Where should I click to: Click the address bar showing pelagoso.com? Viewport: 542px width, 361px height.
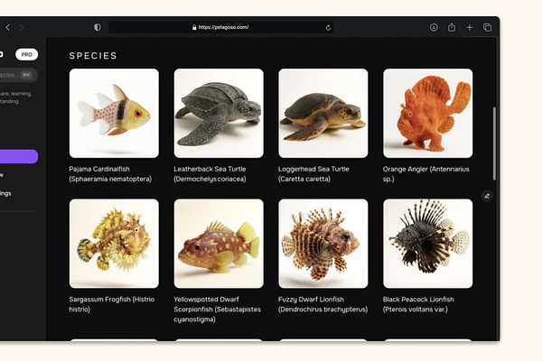[x=221, y=27]
